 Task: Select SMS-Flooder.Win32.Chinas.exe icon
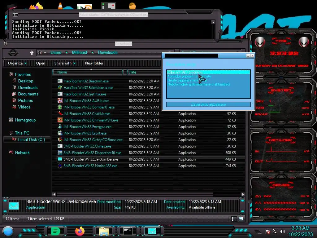[60, 146]
